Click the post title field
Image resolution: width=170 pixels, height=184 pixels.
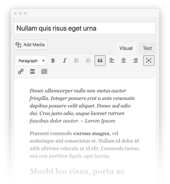point(85,28)
